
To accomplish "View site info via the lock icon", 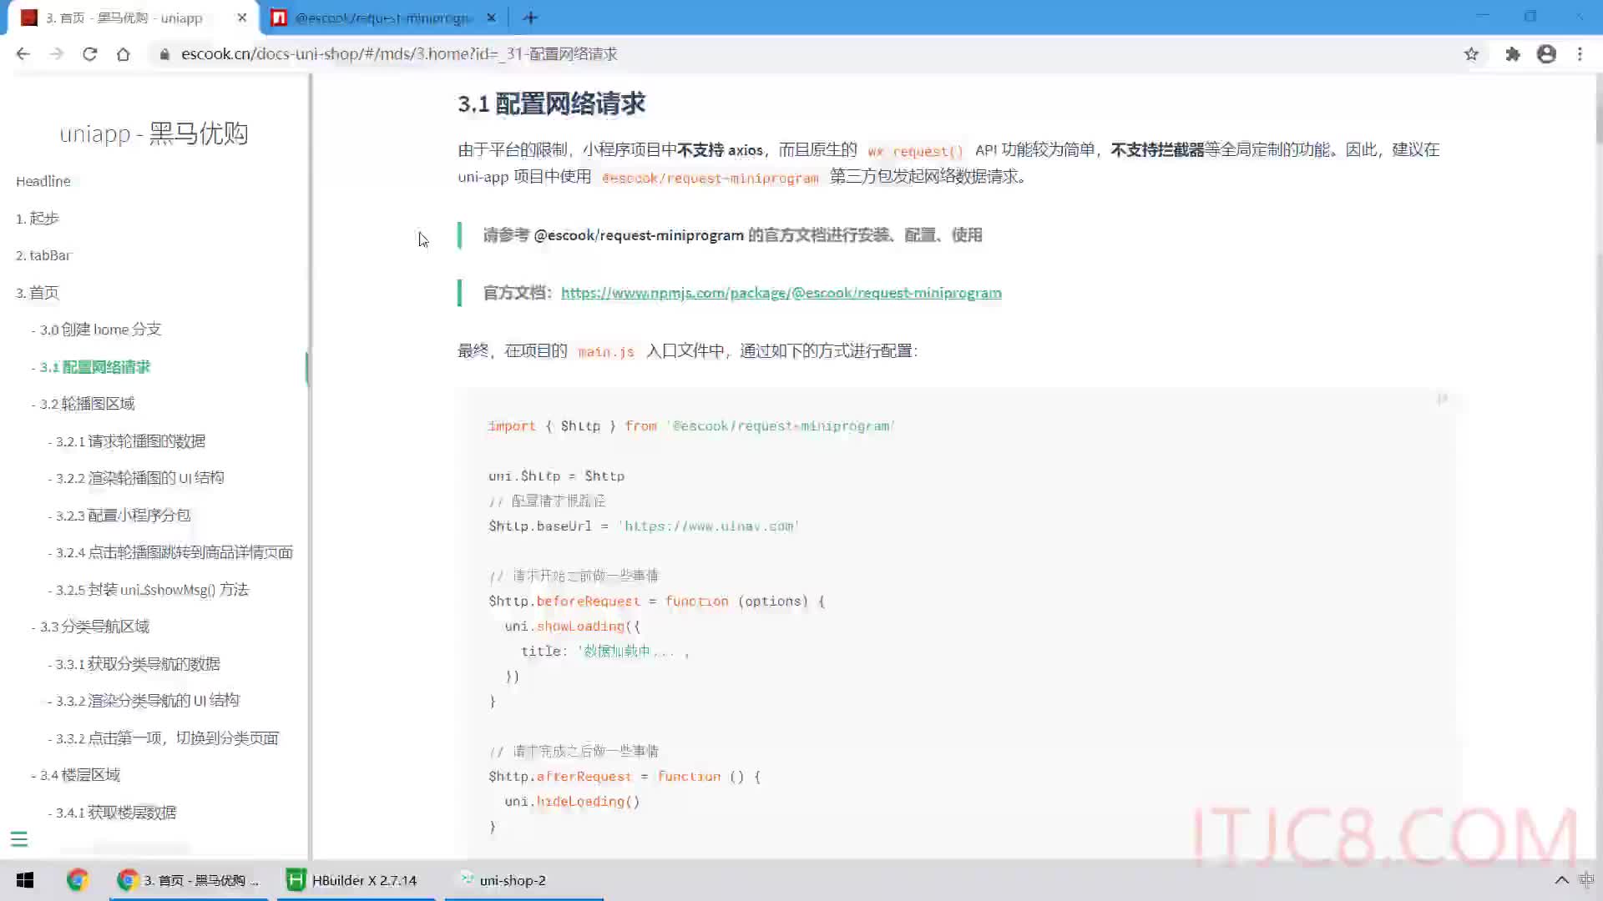I will [164, 54].
